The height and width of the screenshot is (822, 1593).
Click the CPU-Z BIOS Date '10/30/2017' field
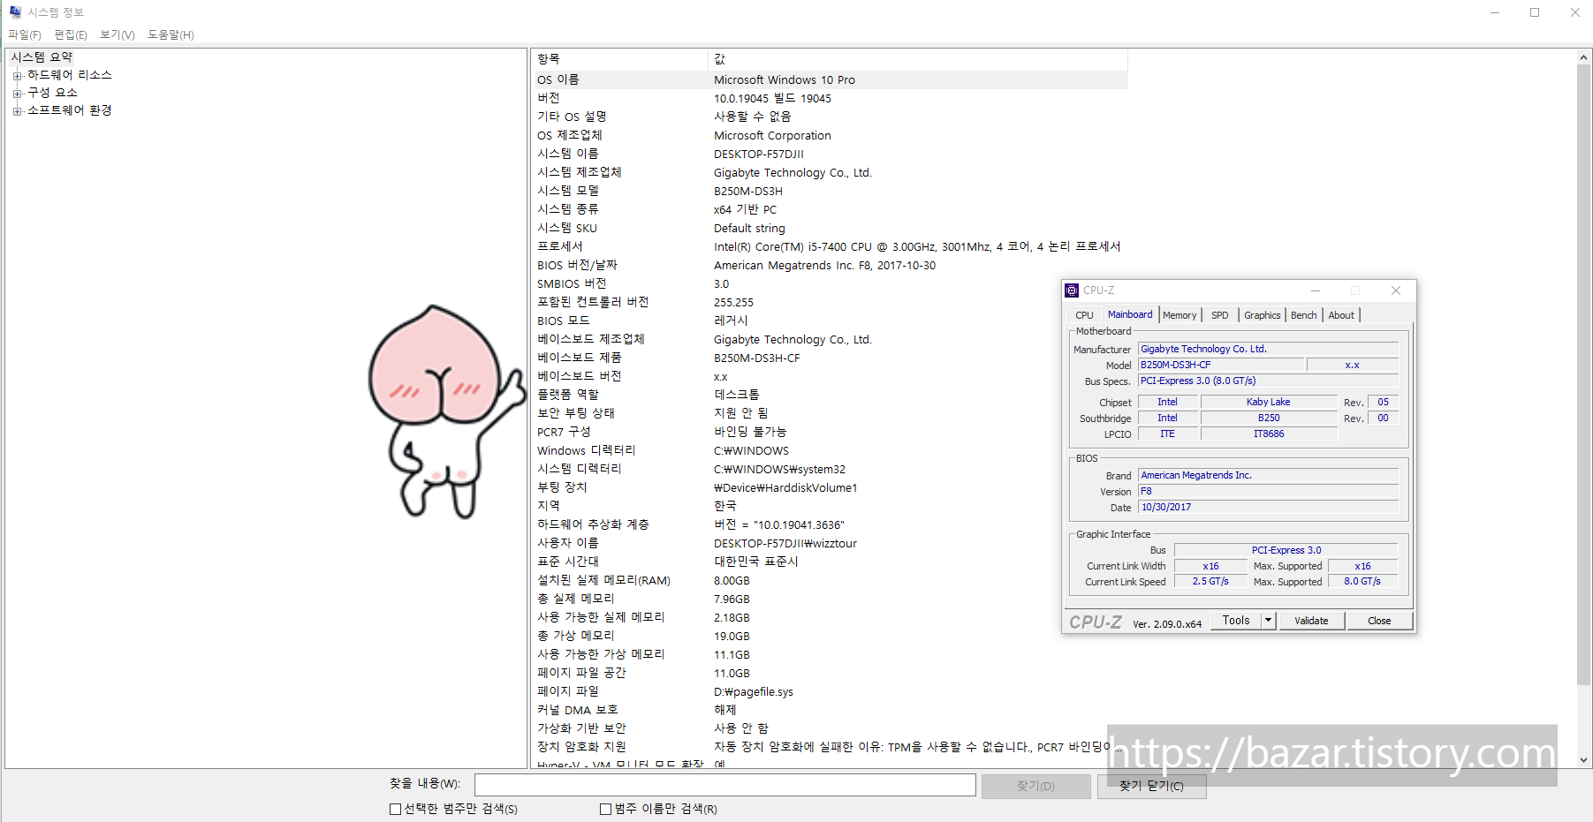click(1268, 507)
